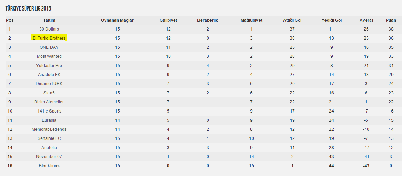Click the Oynanan Maçlar column header
Image resolution: width=402 pixels, height=176 pixels.
point(117,20)
